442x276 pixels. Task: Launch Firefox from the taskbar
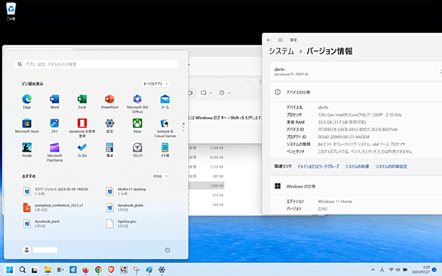85,270
